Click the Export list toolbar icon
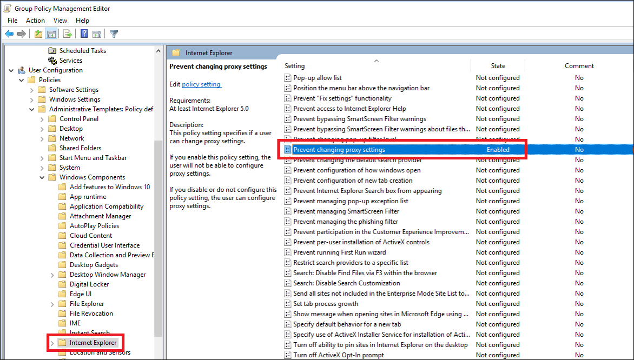 pyautogui.click(x=68, y=34)
